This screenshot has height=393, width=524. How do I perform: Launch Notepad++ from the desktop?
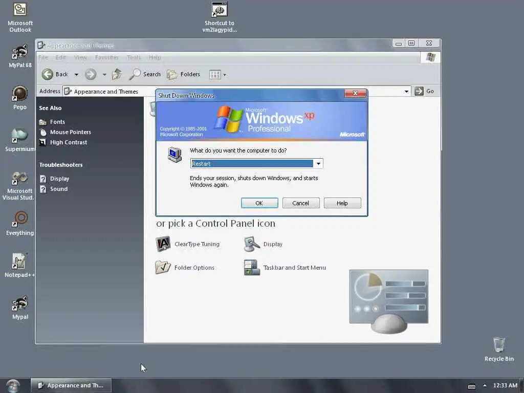coord(19,266)
